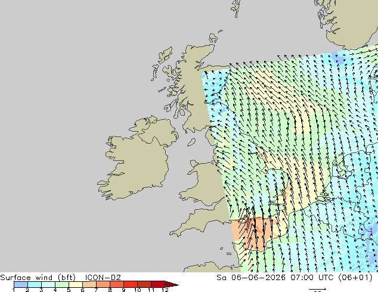This screenshot has height=292, width=378.
Task: Click the 'Surface wind (bft)' title text
Action: pos(38,278)
